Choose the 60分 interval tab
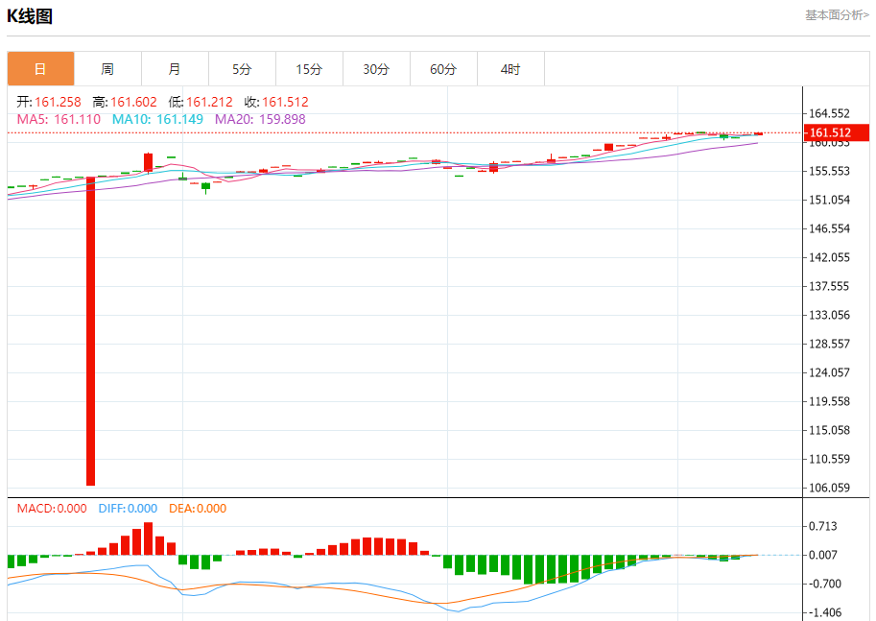This screenshot has height=621, width=876. (443, 69)
